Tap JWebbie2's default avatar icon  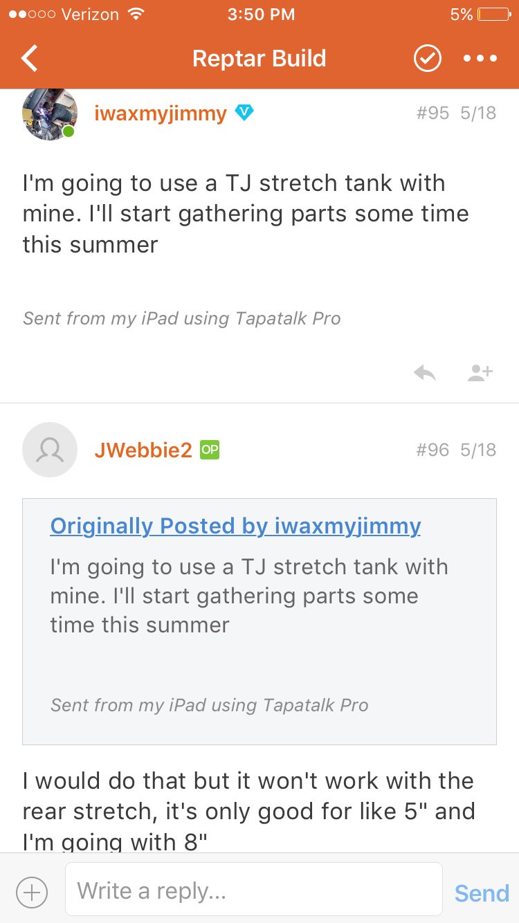50,450
